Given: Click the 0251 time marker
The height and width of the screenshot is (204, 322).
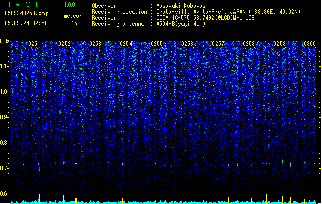Looking at the screenshot, I should click(34, 44).
